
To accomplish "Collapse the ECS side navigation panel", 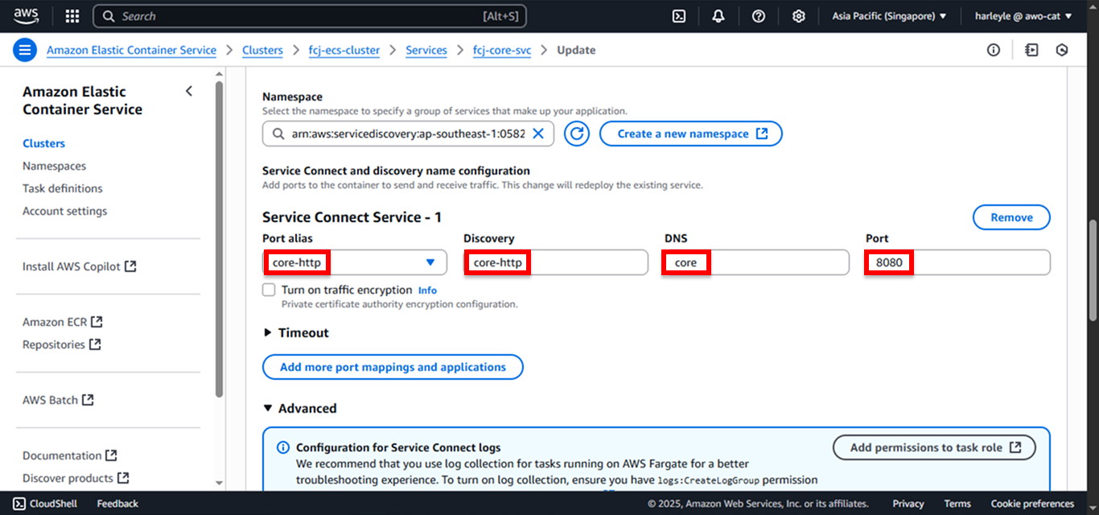I will point(189,91).
